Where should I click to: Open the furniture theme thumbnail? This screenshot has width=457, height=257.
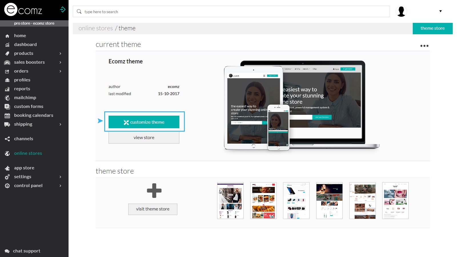coord(362,201)
